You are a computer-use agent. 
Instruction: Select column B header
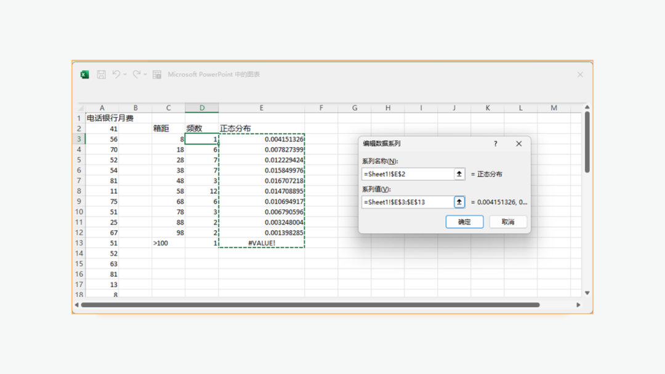pyautogui.click(x=135, y=108)
